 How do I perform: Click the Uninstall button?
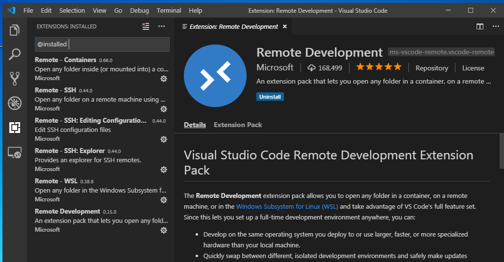point(270,97)
